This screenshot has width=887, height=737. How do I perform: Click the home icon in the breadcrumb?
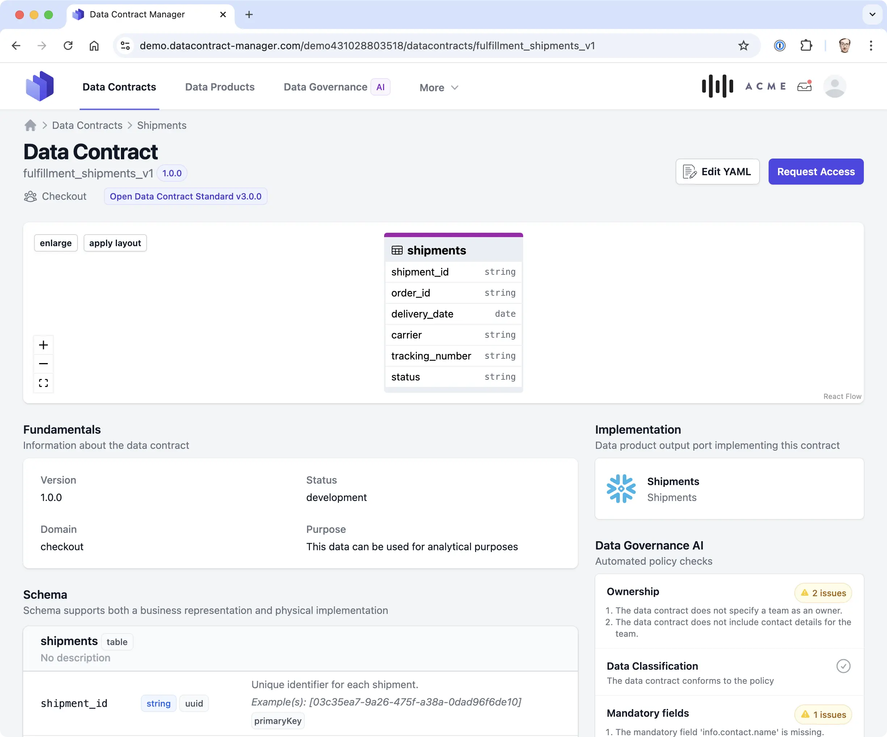30,125
